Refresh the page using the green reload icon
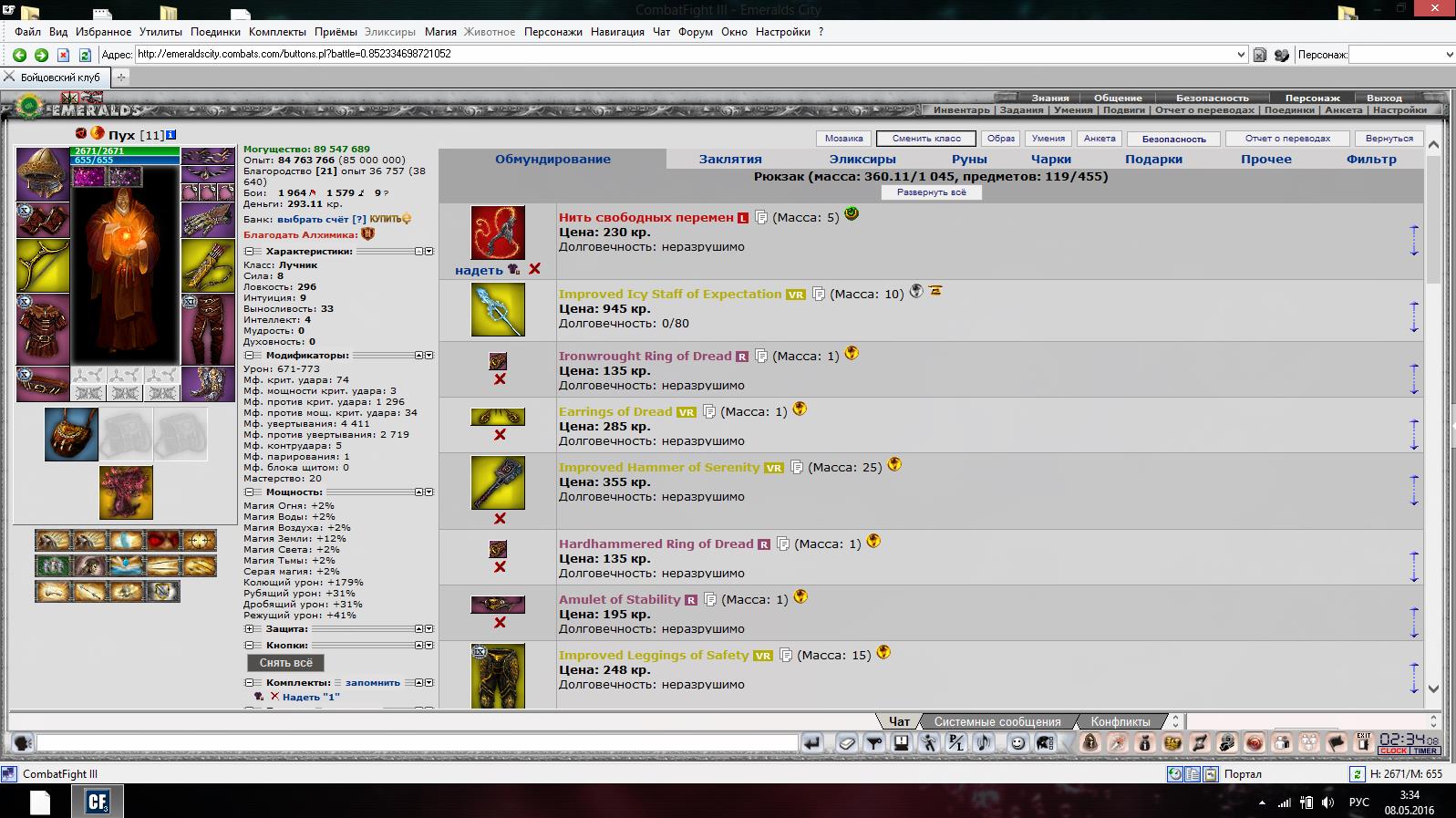Viewport: 1456px width, 818px height. point(85,55)
